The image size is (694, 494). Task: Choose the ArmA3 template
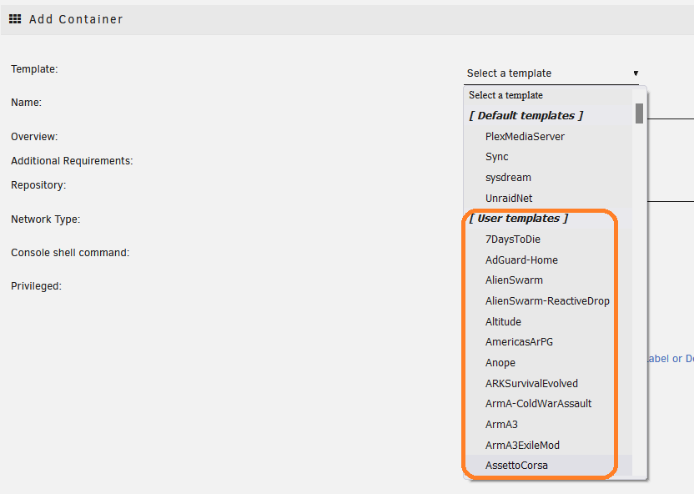(x=548, y=425)
